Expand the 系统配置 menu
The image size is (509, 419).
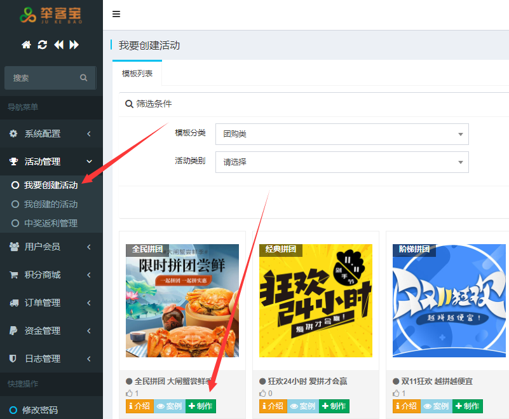(51, 134)
